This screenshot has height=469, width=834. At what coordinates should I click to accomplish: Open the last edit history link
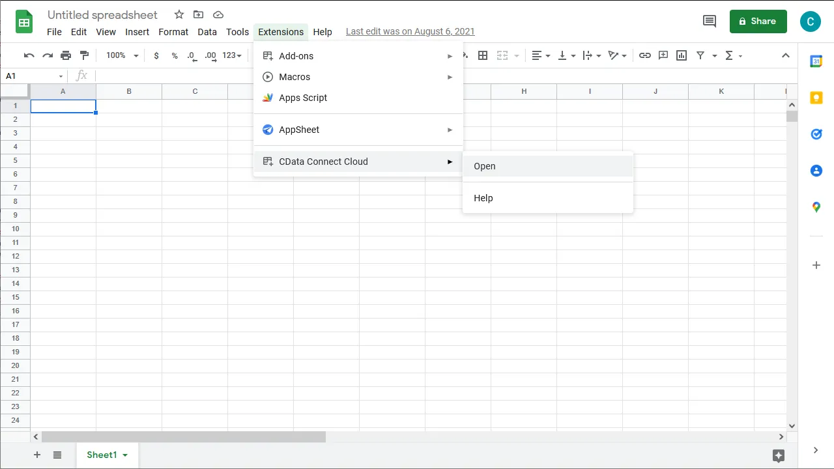(410, 31)
